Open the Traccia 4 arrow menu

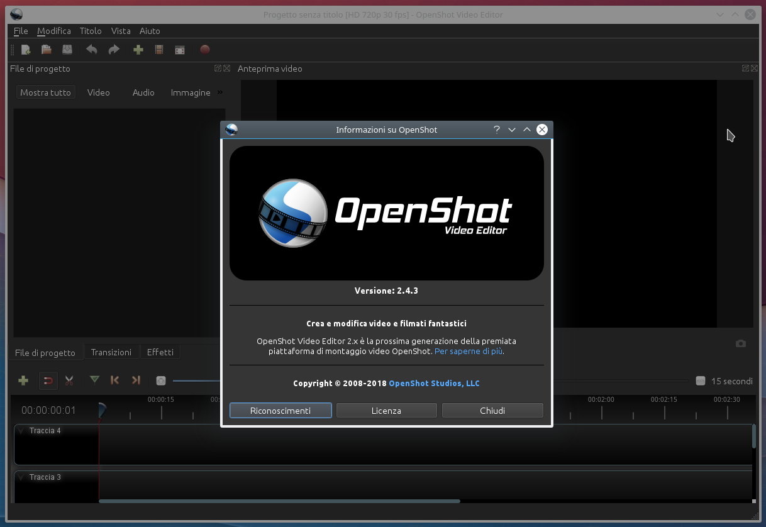[x=20, y=431]
